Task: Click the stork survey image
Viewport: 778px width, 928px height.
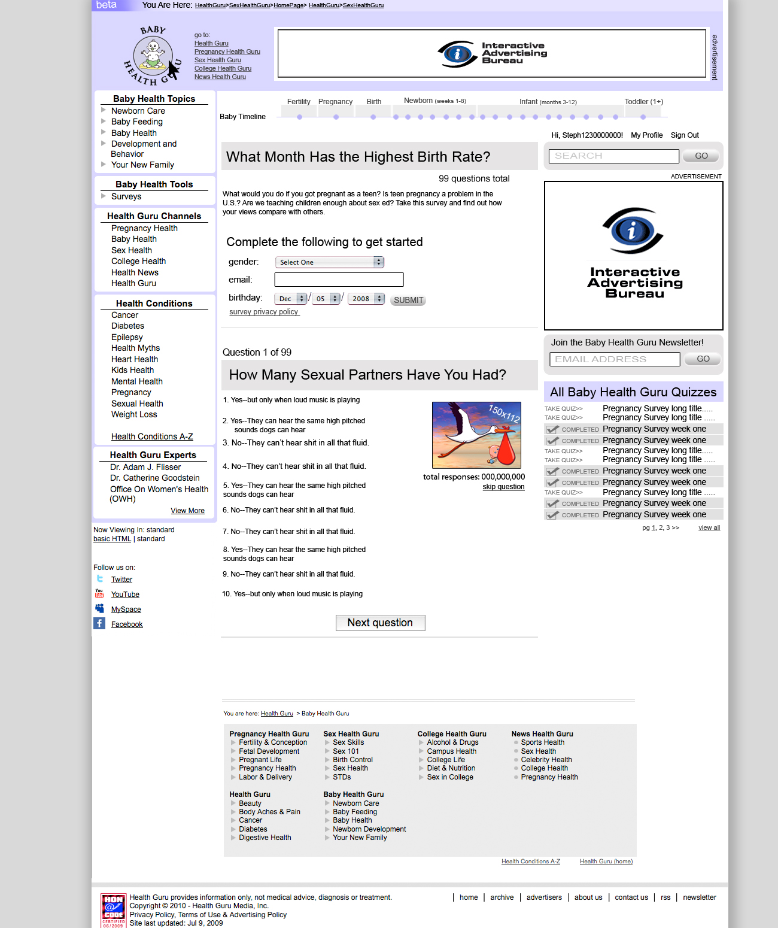Action: pos(476,435)
